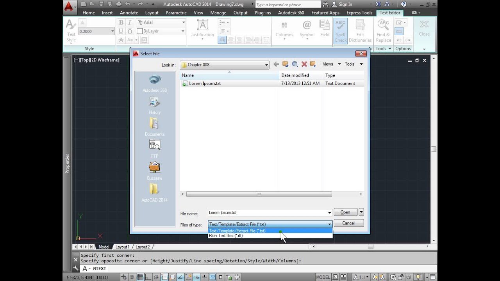Toggle Ruler button in Options panel

[x=399, y=31]
